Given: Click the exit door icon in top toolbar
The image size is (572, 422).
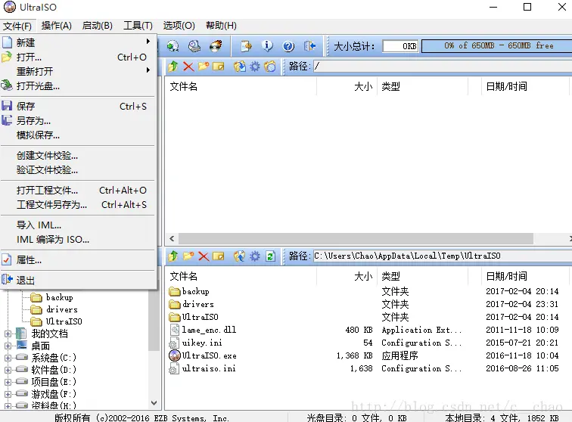Looking at the screenshot, I should click(309, 46).
